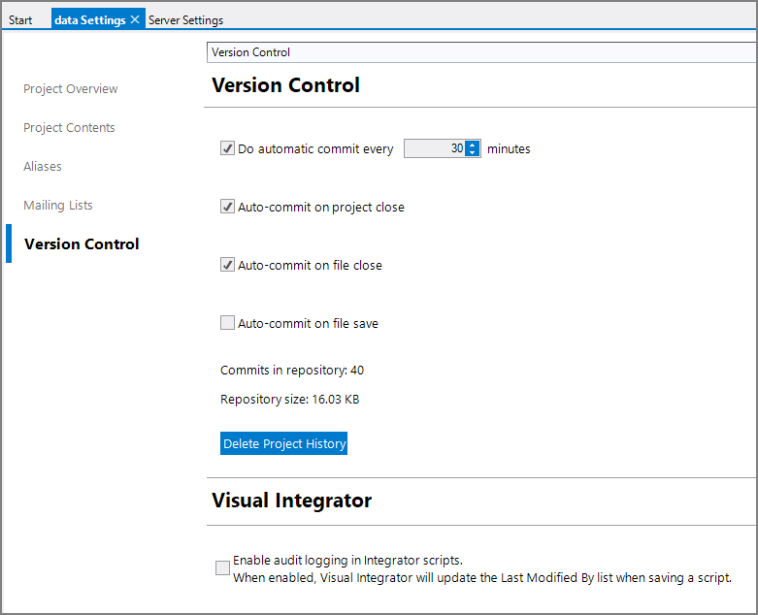Select Version Control in sidebar
The width and height of the screenshot is (758, 615).
[x=82, y=244]
